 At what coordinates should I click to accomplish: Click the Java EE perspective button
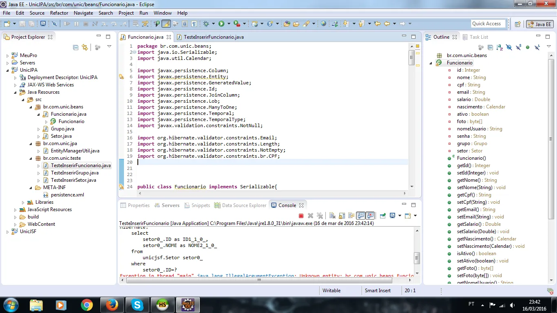pos(539,24)
